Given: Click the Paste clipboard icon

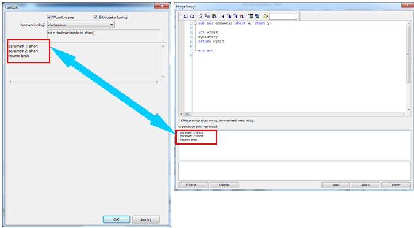Looking at the screenshot, I should tap(214, 17).
